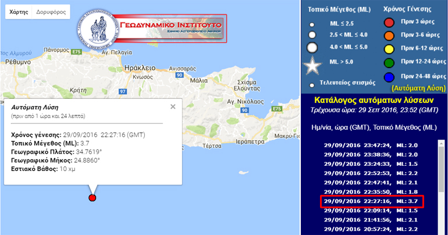448x235 pixels.
Task: Click the catalog list scrollbar thumb
Action: pos(442,169)
